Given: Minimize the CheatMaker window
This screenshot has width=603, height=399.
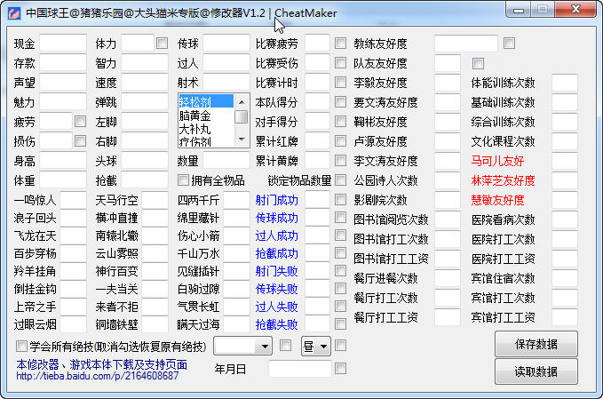Looking at the screenshot, I should 519,10.
